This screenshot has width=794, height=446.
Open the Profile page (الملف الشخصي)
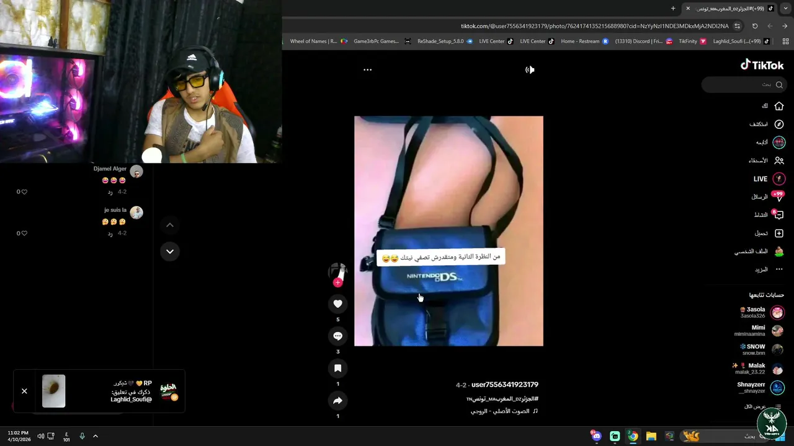point(759,251)
